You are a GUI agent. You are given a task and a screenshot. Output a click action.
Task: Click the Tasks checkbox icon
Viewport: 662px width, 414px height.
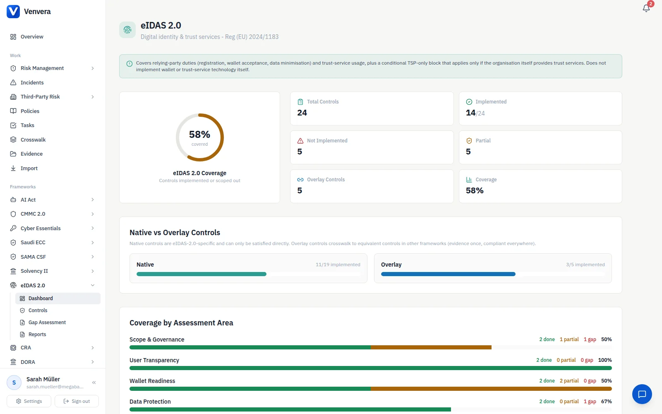pos(13,125)
